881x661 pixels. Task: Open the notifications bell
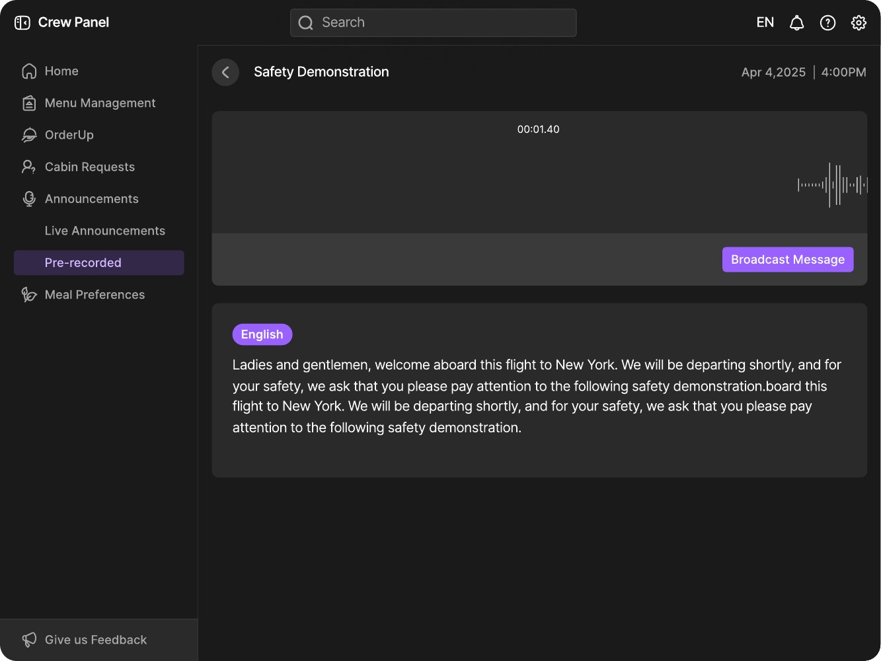pos(797,23)
